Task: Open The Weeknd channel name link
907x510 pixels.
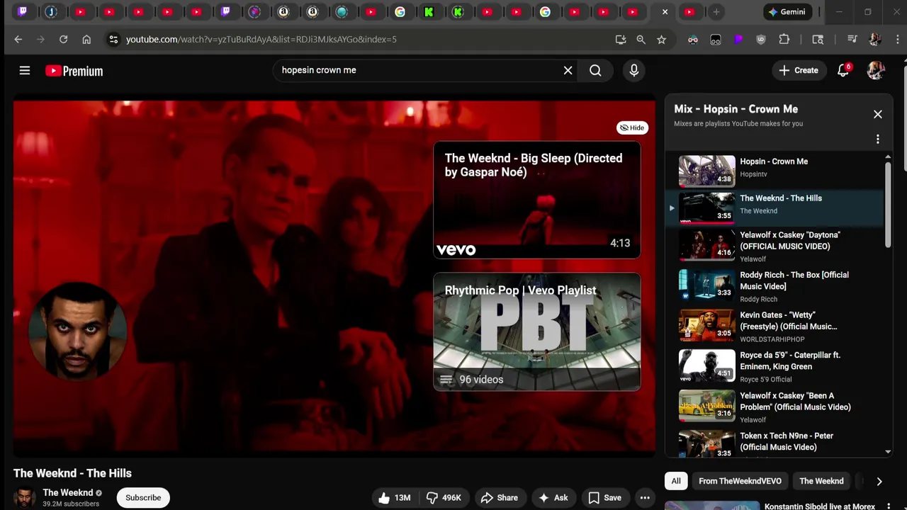Action: click(x=68, y=492)
